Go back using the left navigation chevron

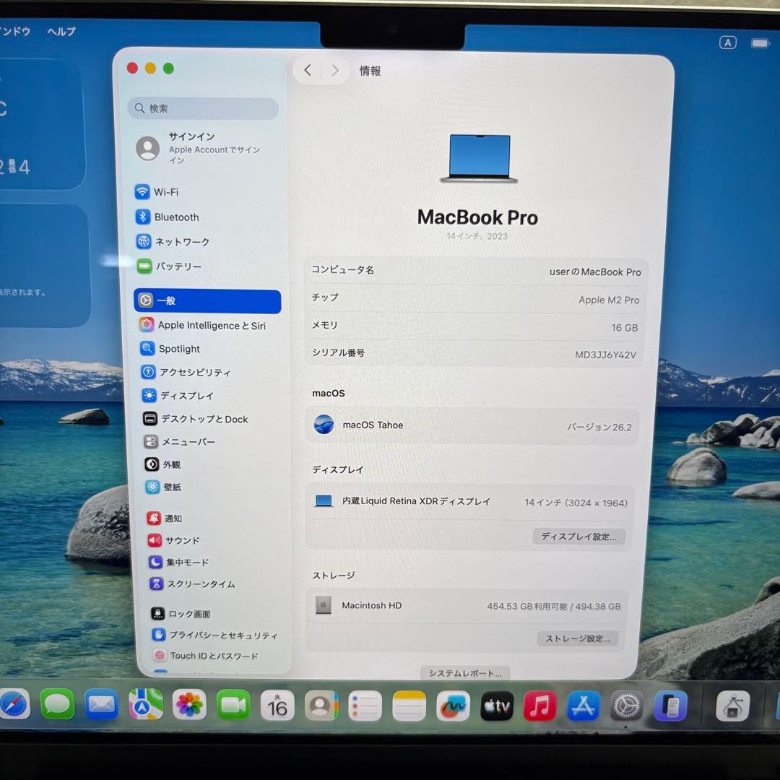pyautogui.click(x=307, y=70)
